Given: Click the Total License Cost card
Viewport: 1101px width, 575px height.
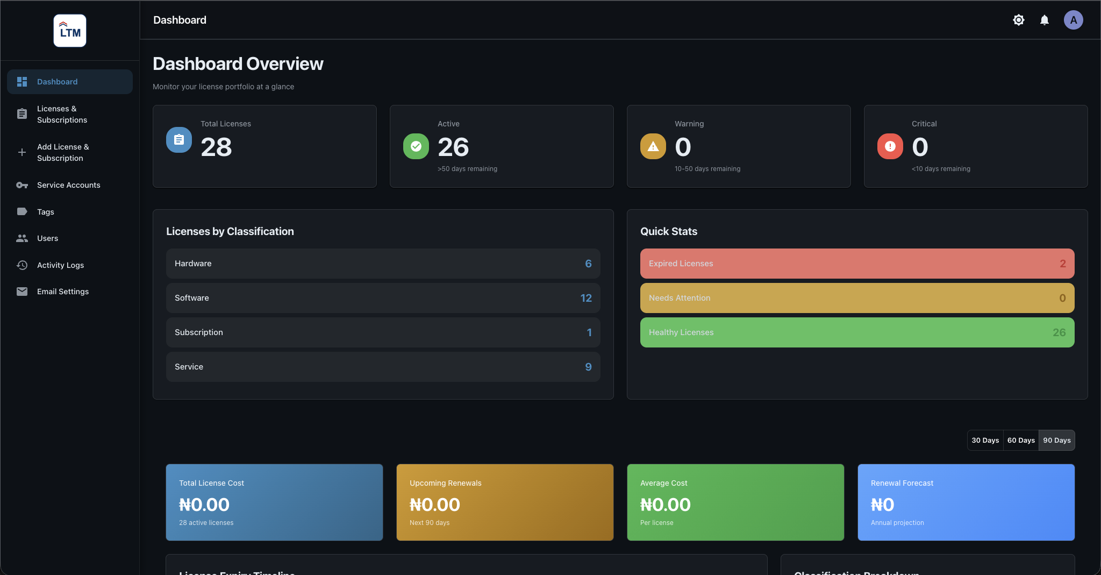Looking at the screenshot, I should pos(275,502).
